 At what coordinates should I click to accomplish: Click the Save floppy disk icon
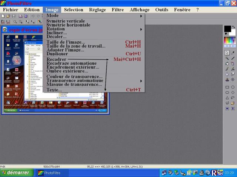click(x=13, y=16)
